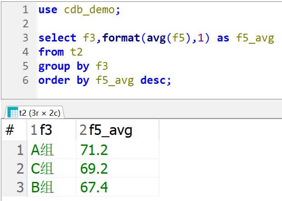Select the A组 cell in the results
The height and width of the screenshot is (201, 282).
pyautogui.click(x=42, y=150)
